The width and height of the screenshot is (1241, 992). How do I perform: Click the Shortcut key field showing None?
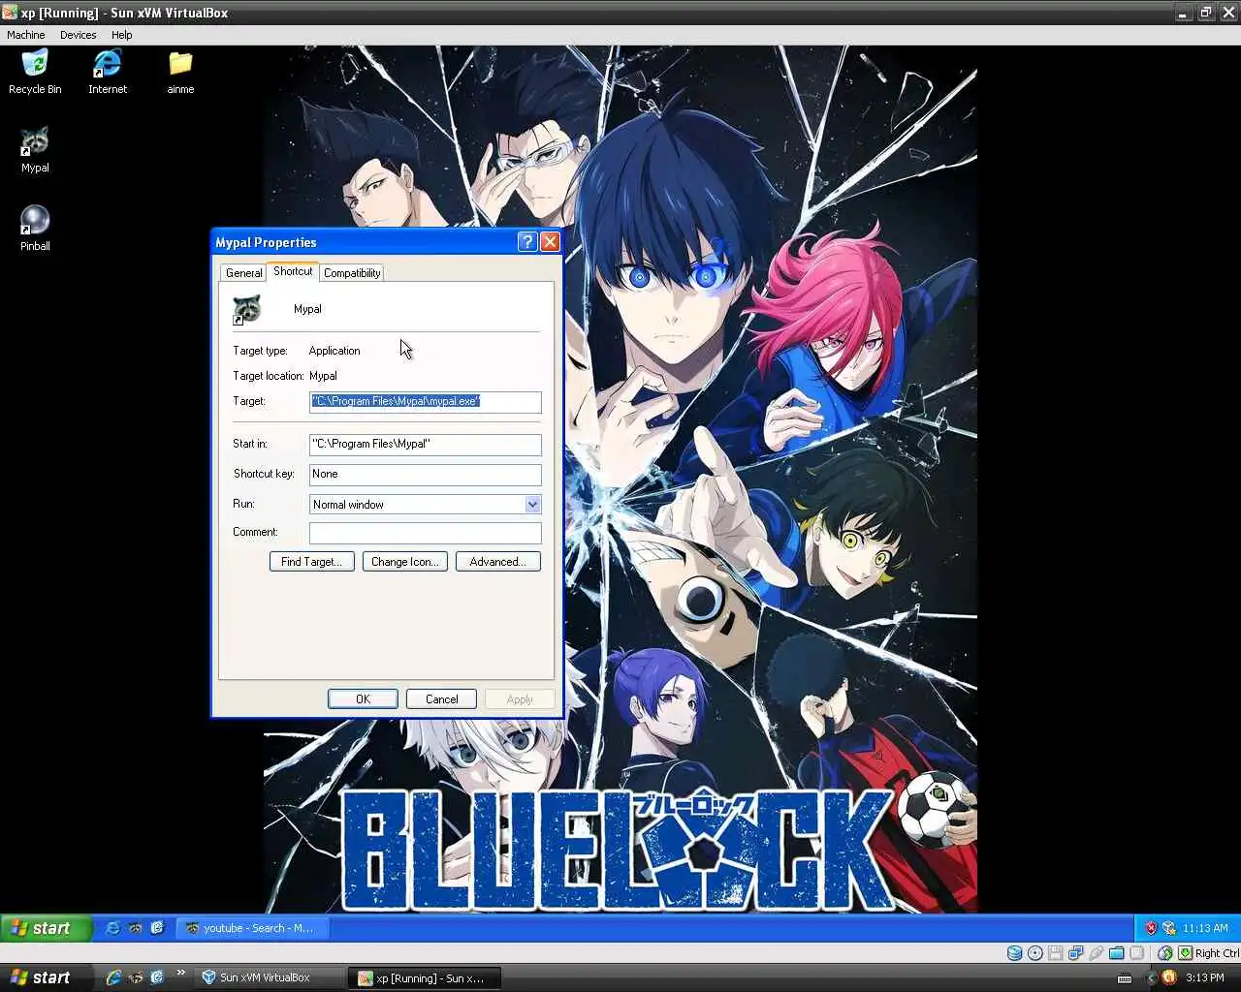(x=426, y=475)
